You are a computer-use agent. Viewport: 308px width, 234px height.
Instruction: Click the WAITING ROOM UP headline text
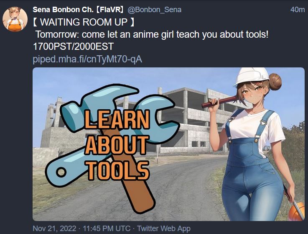coord(84,22)
